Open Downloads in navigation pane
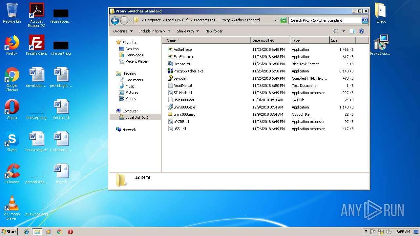The width and height of the screenshot is (420, 236). click(134, 55)
